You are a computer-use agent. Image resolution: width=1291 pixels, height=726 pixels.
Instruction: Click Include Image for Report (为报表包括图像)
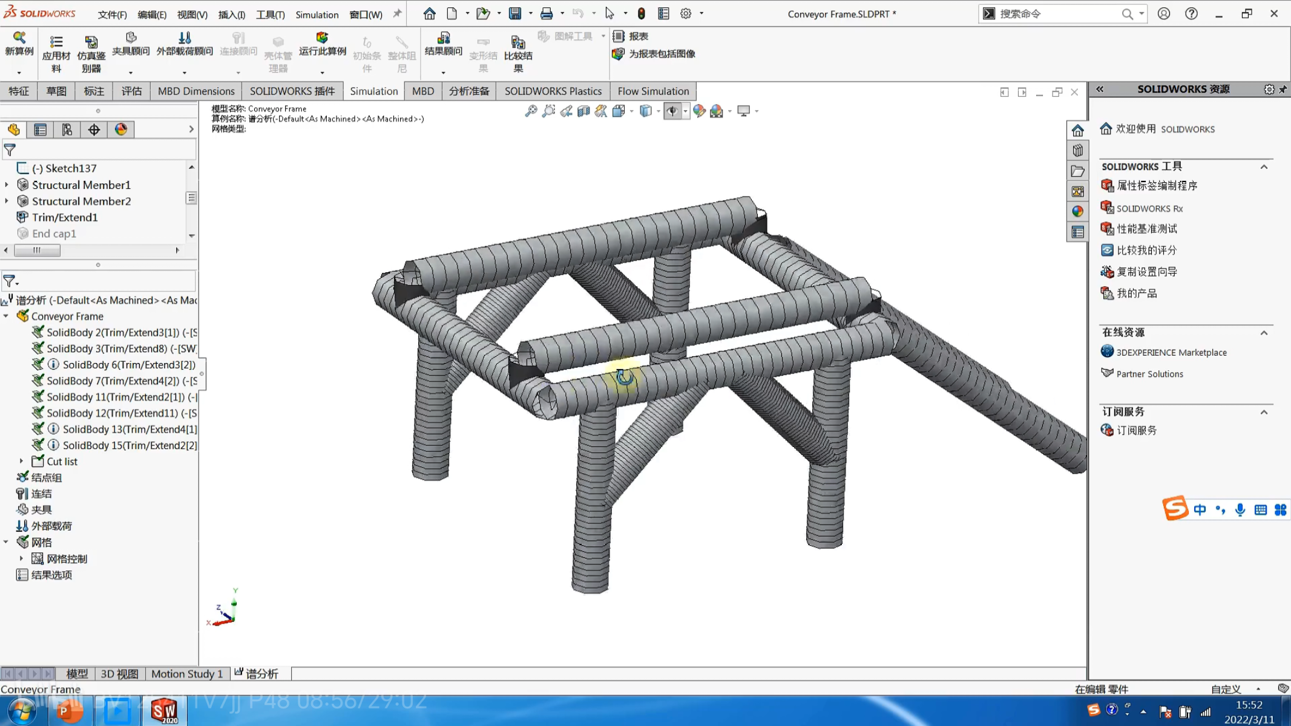click(x=654, y=54)
